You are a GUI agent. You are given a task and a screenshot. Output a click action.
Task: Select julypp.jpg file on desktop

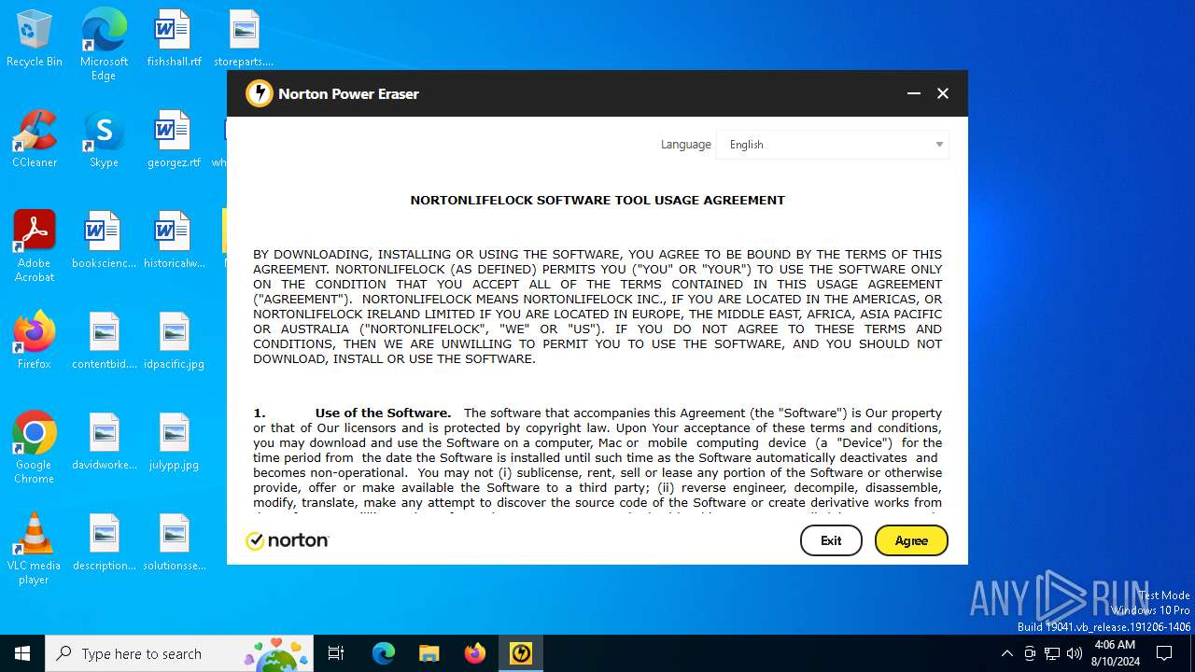click(x=174, y=442)
